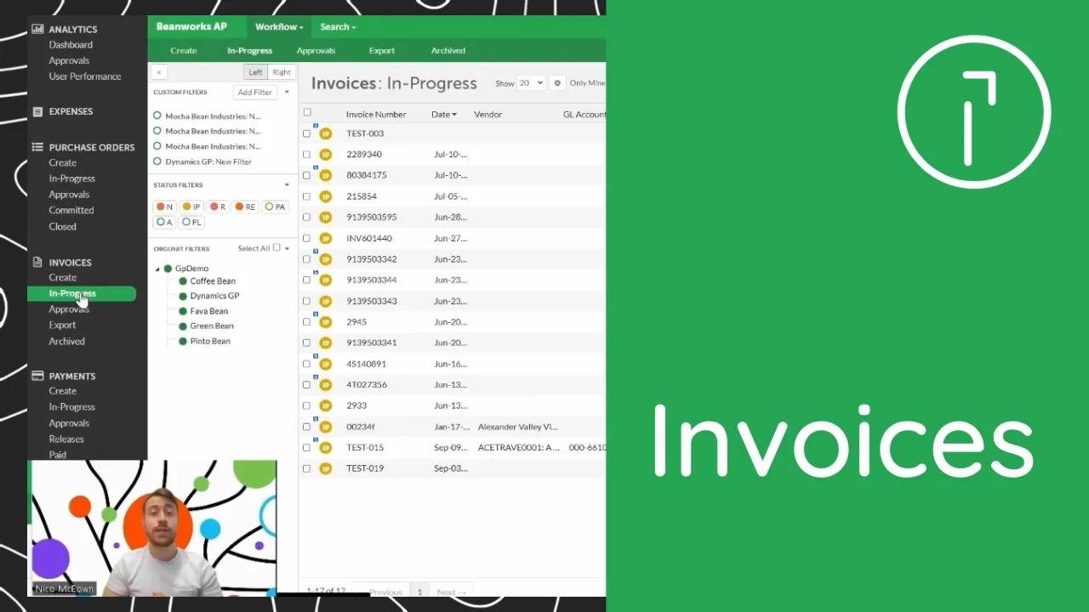The width and height of the screenshot is (1089, 612).
Task: Open Releases under Payments
Action: [66, 439]
